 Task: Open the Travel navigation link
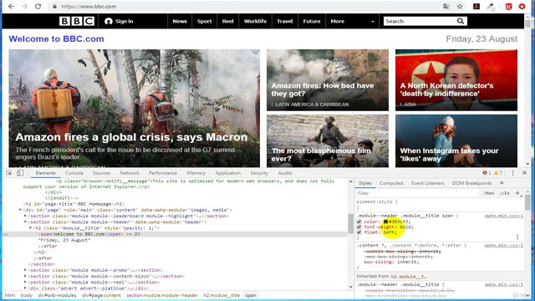[284, 21]
